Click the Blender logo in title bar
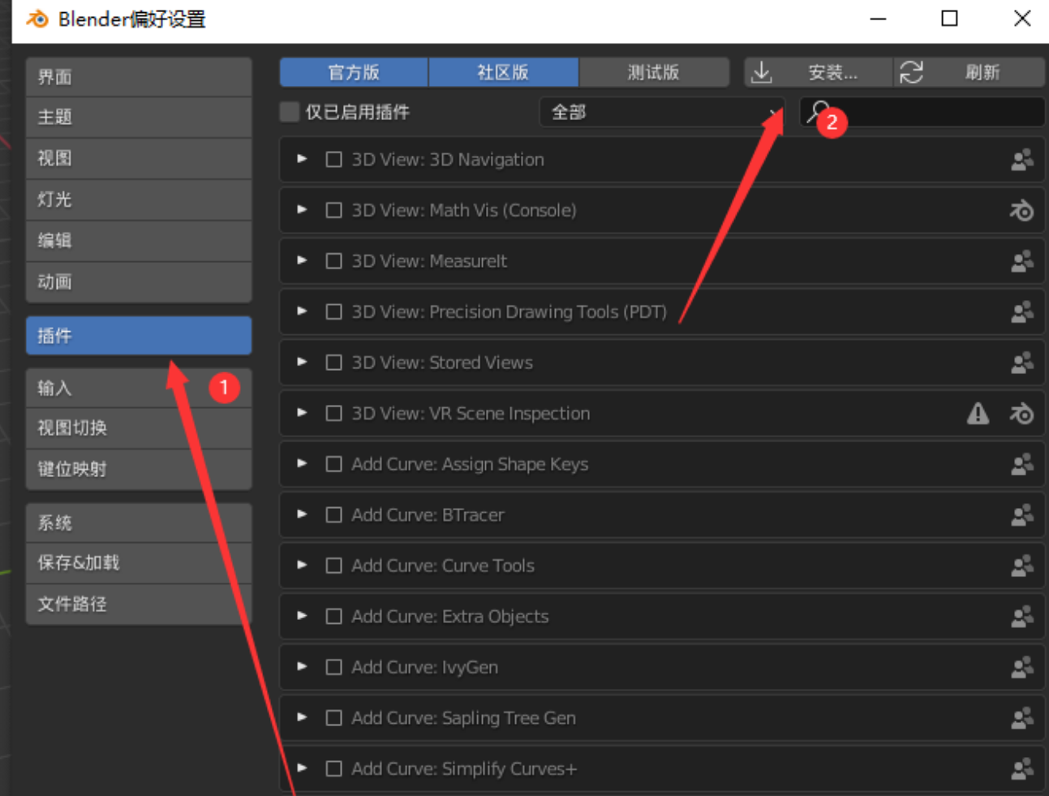Screen dimensions: 1049x796 click(x=37, y=19)
